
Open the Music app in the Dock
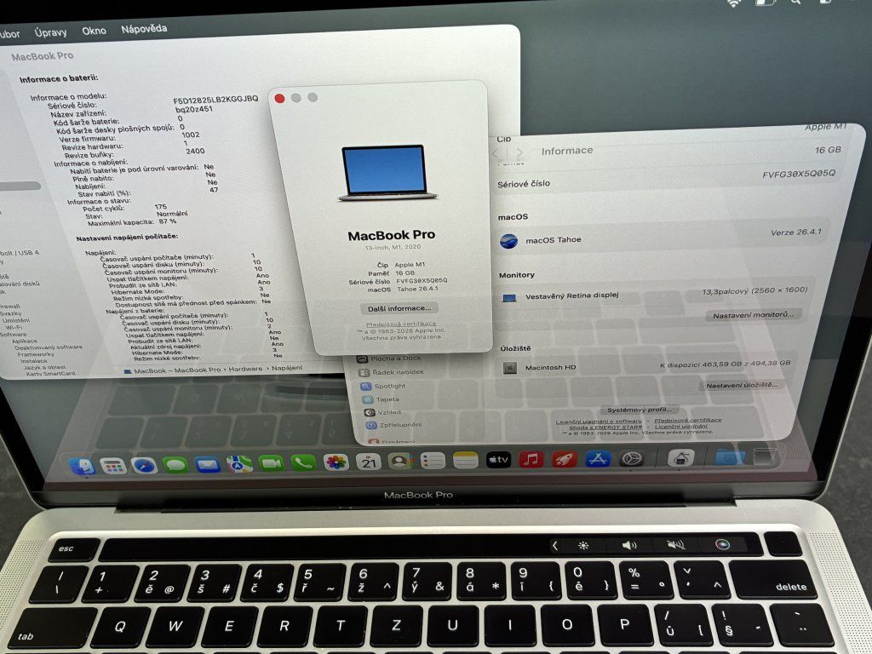(x=531, y=459)
